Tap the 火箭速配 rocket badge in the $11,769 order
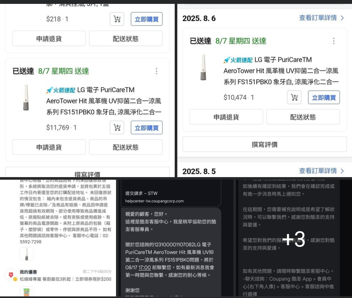 (x=61, y=90)
